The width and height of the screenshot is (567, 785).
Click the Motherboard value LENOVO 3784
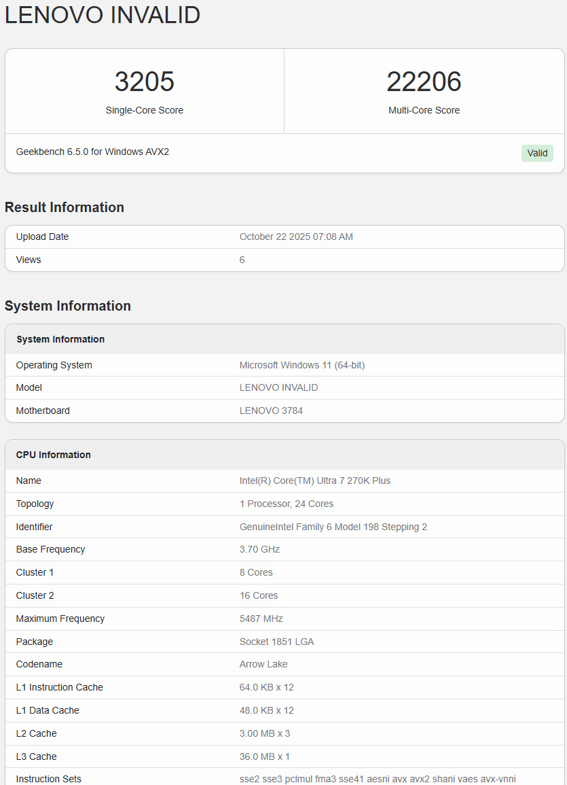tap(271, 411)
